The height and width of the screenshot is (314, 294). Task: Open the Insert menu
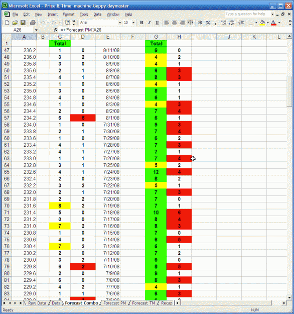pos(53,14)
